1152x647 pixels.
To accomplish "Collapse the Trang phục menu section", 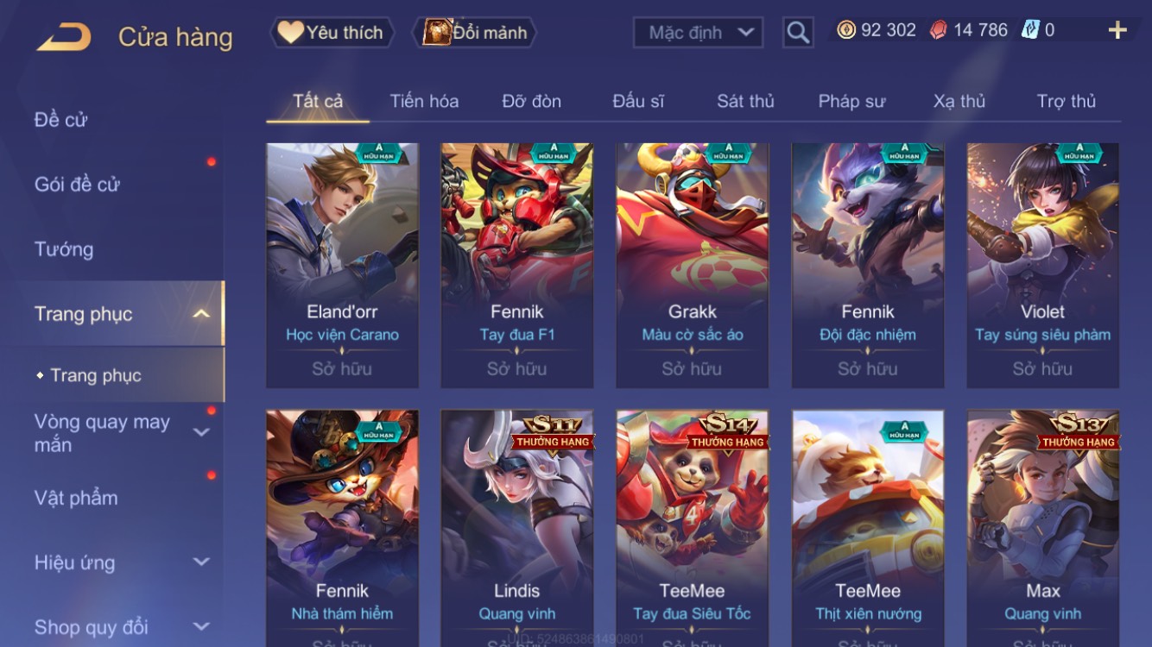I will point(201,314).
